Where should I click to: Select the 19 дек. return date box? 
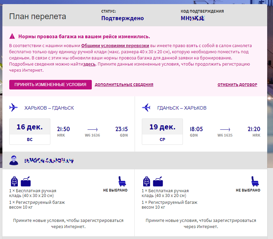tap(162, 131)
